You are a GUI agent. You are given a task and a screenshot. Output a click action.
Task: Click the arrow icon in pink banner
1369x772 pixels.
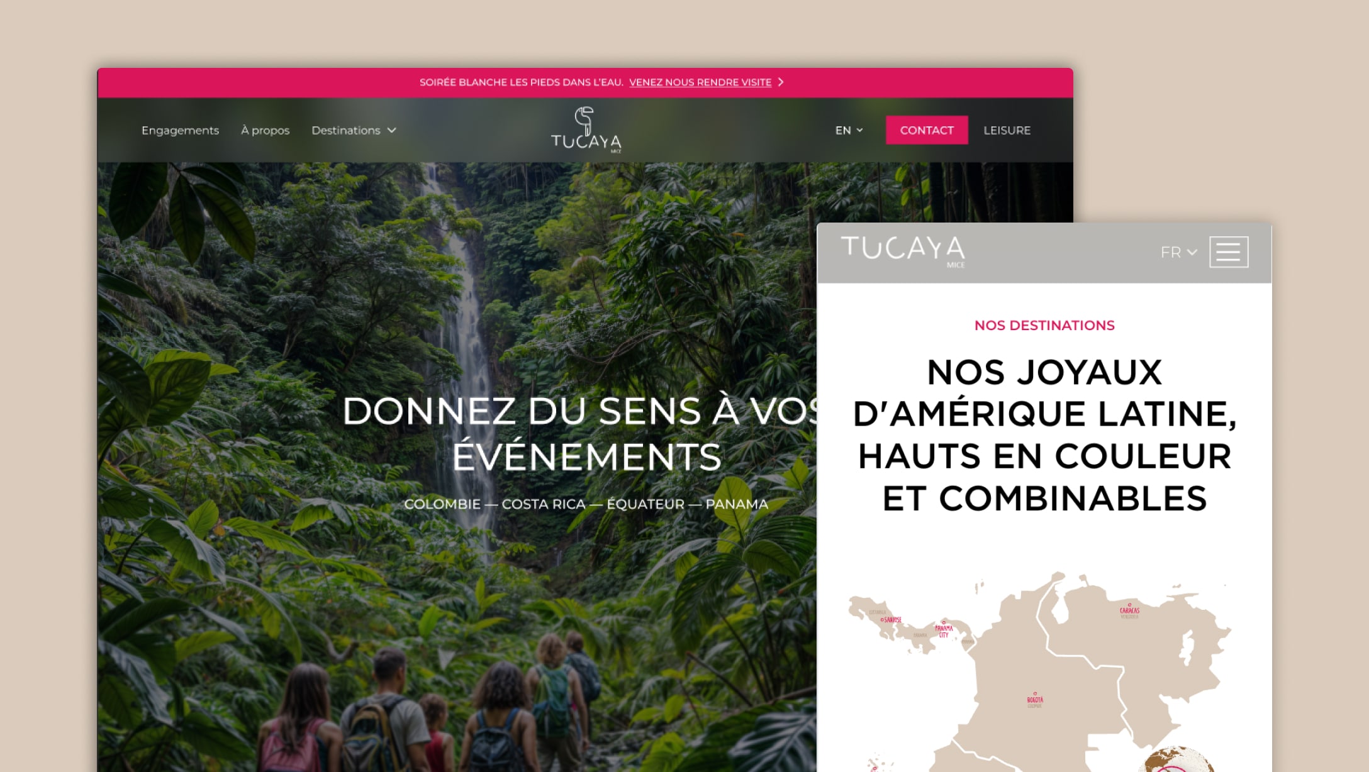tap(781, 82)
